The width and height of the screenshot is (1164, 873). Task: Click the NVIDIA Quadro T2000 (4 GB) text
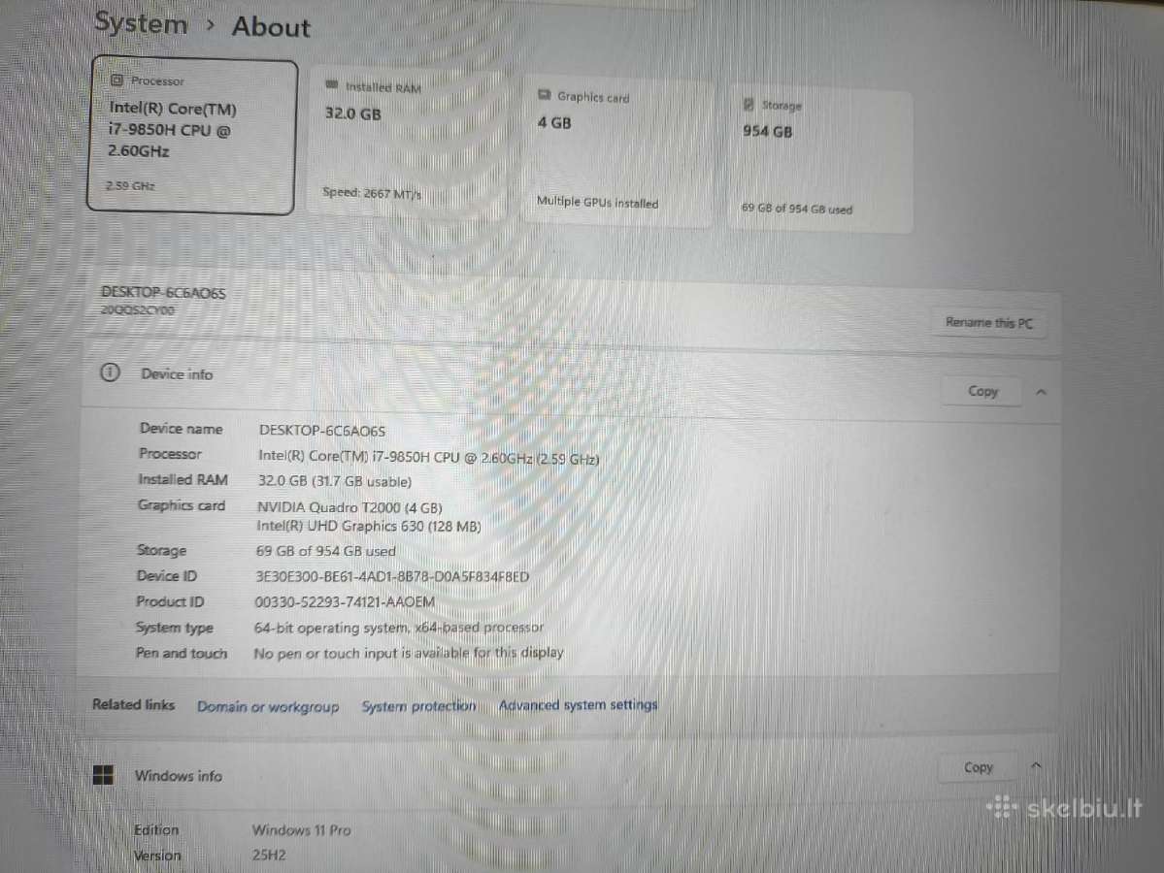coord(349,508)
